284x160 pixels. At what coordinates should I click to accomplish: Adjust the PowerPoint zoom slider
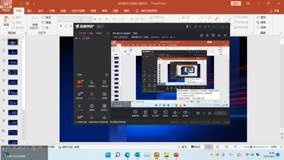click(251, 147)
